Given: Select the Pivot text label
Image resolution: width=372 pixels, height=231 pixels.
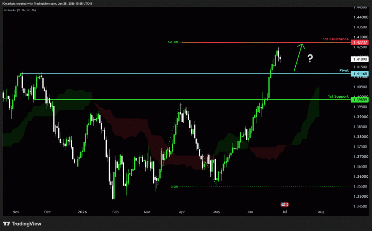Looking at the screenshot, I should click(344, 70).
